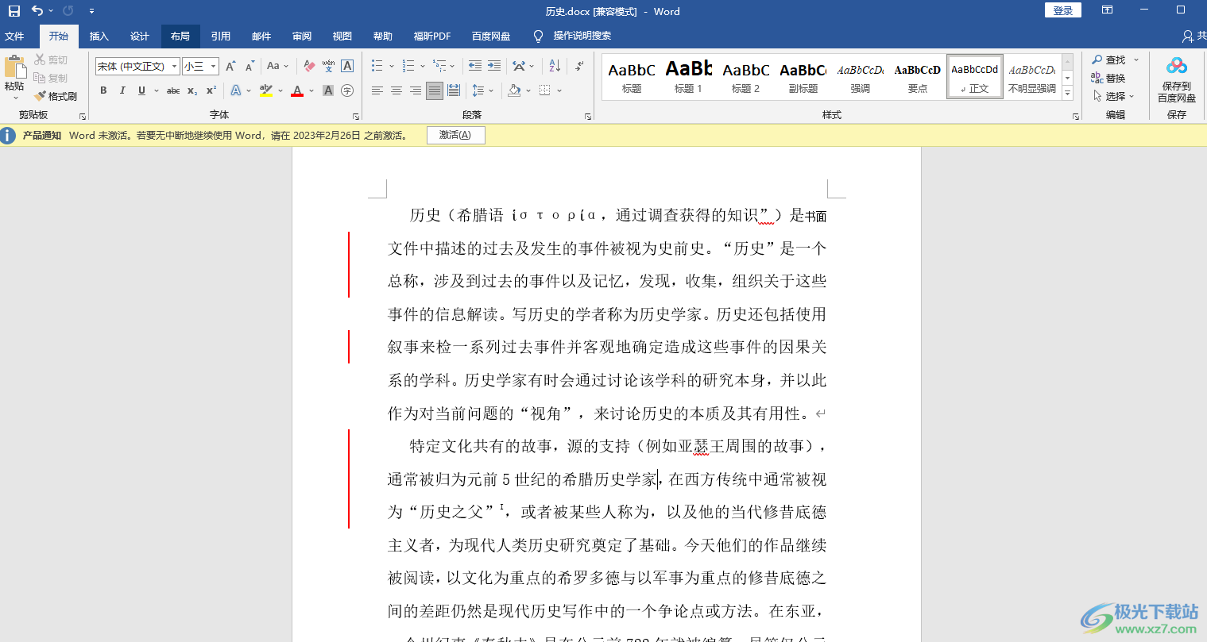Click the Shading paint bucket

pos(514,90)
